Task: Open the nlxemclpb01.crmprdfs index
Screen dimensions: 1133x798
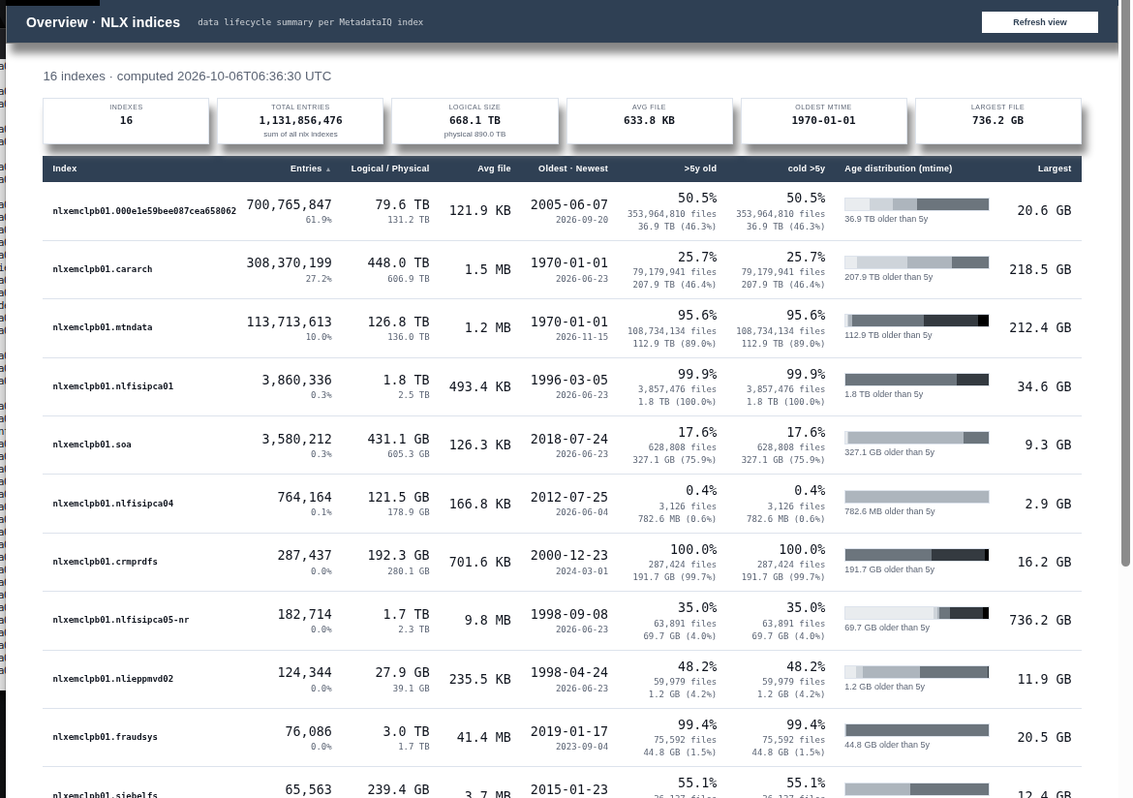Action: (105, 562)
